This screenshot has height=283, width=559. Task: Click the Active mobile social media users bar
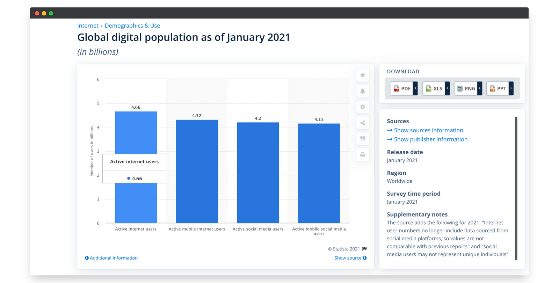[319, 173]
